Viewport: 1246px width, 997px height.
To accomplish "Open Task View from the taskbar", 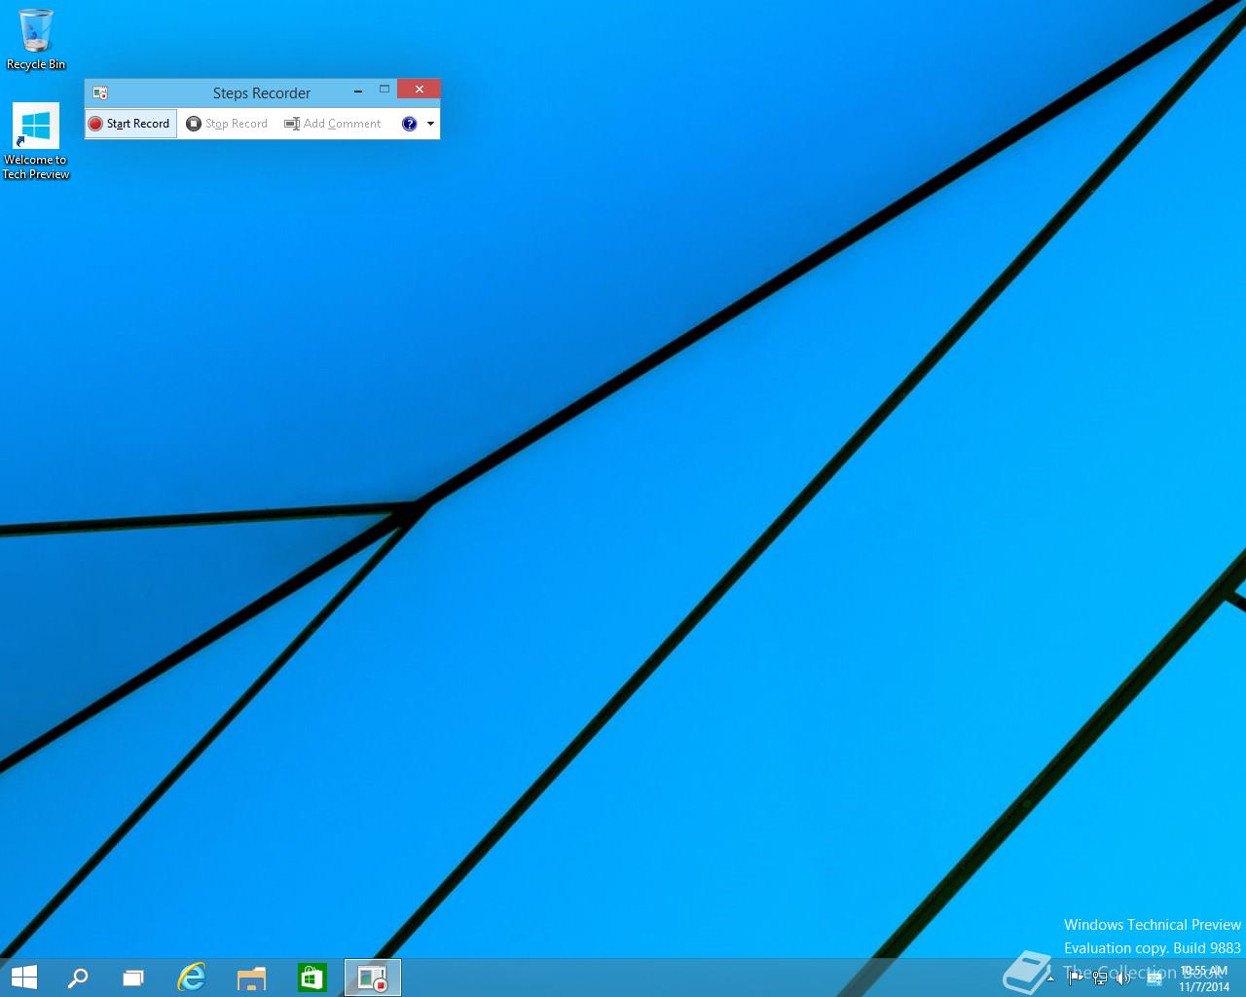I will (x=133, y=978).
